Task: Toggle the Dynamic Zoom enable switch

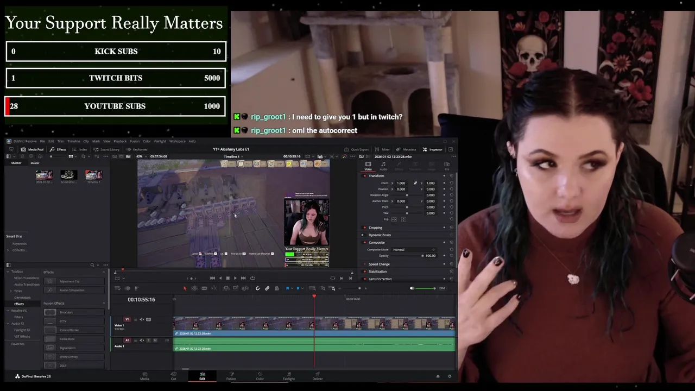Action: [x=364, y=235]
